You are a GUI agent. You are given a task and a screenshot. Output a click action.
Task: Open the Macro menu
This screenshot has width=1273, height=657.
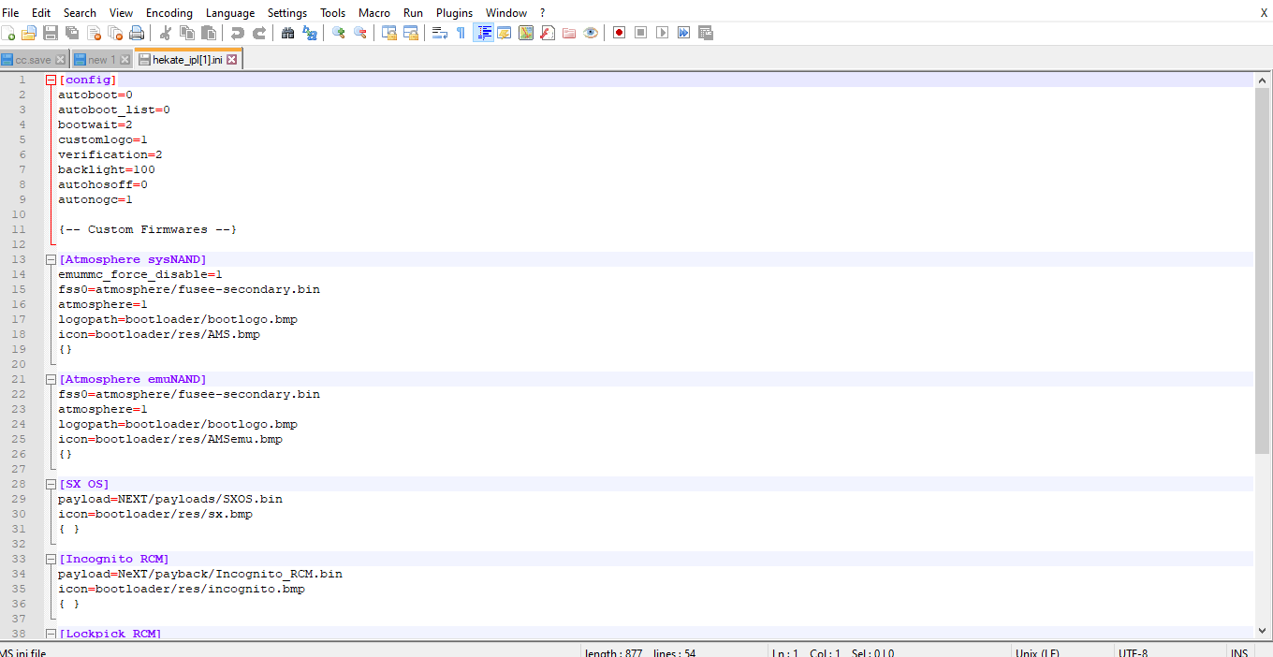(374, 12)
